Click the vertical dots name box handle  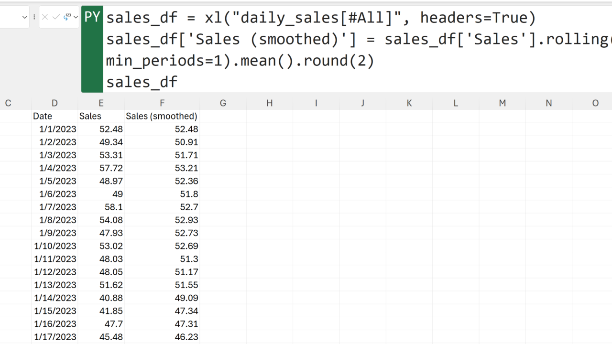point(34,17)
